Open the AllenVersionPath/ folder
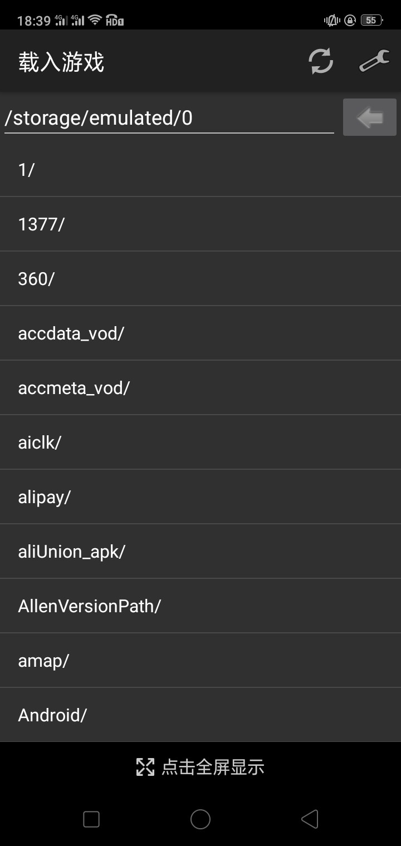The height and width of the screenshot is (846, 401). [200, 606]
